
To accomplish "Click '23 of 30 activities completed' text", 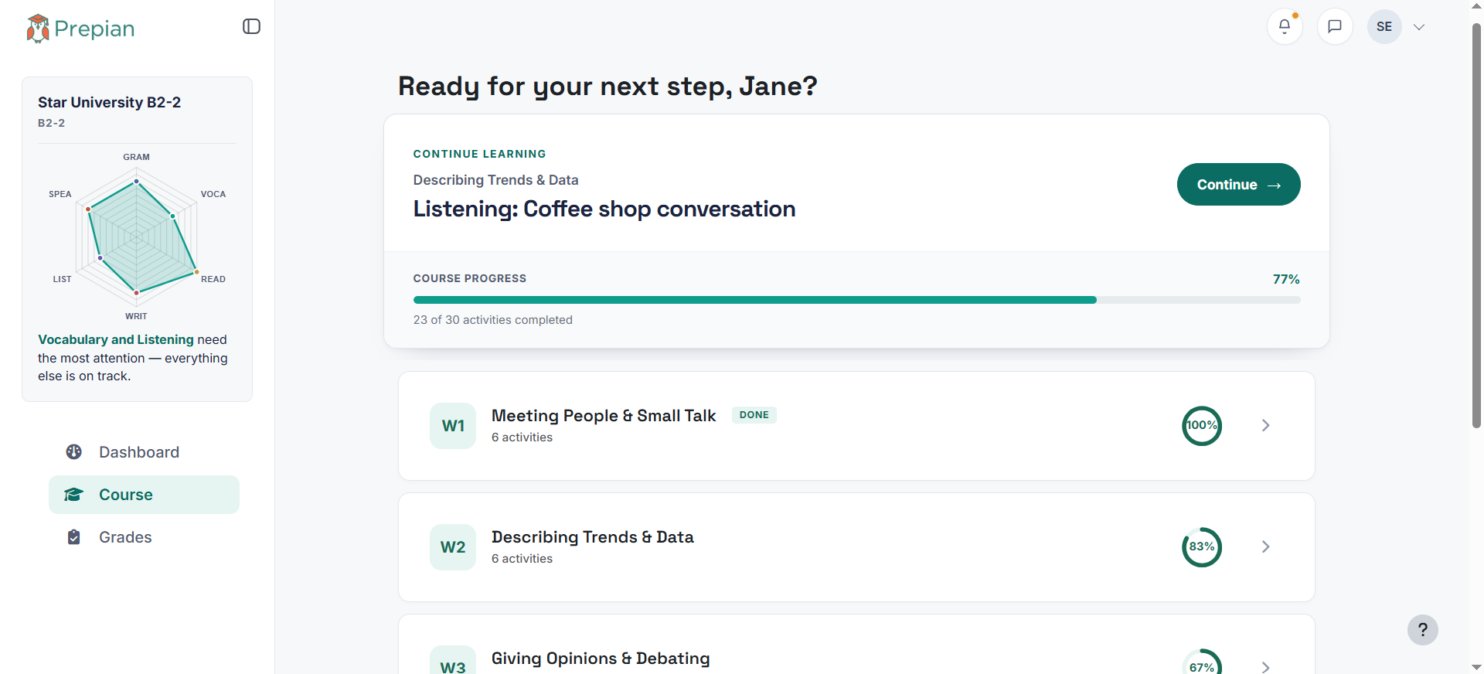I will point(493,320).
